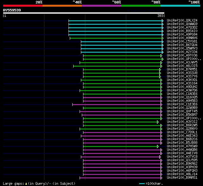
Task: Click the UniRef100_Q9LXZ4 hit label
Action: (x=182, y=20)
